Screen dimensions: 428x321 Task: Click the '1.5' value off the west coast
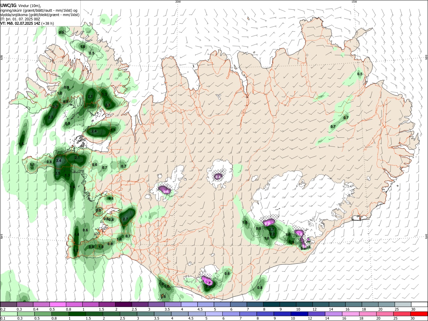[21, 144]
